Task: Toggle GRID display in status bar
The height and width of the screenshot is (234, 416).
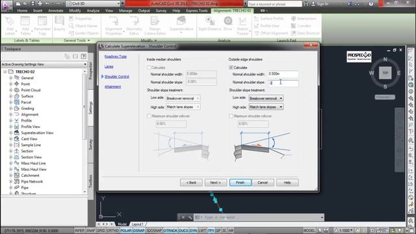Action: (101, 231)
